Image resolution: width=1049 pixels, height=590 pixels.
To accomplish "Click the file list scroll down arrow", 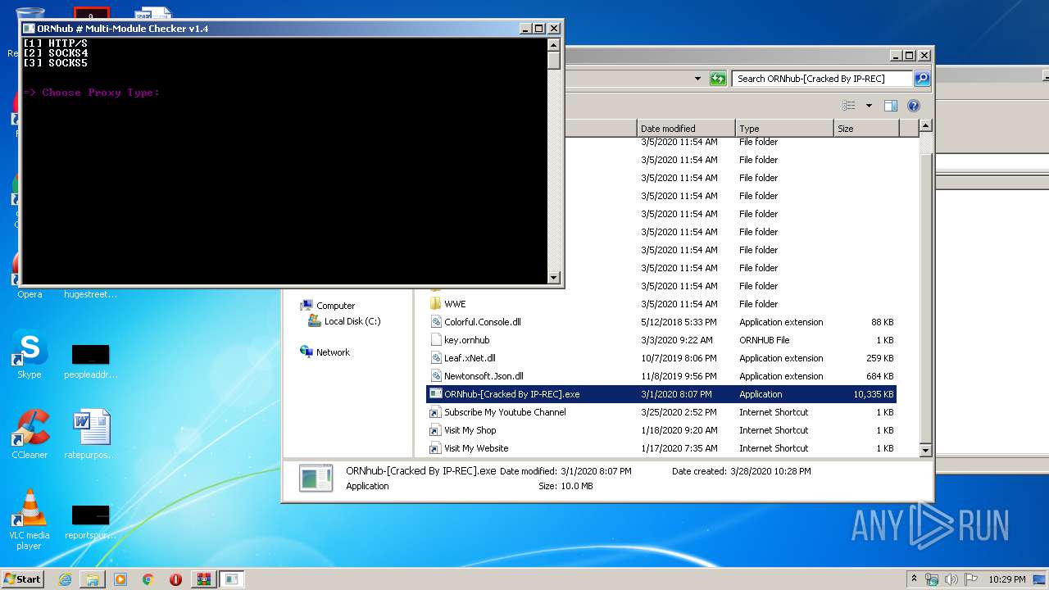I will click(925, 450).
